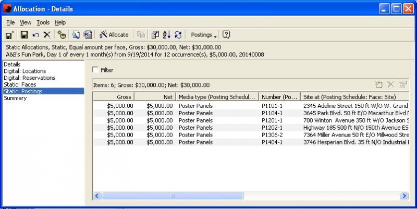This screenshot has width=417, height=209.
Task: Open the File menu
Action: point(10,22)
